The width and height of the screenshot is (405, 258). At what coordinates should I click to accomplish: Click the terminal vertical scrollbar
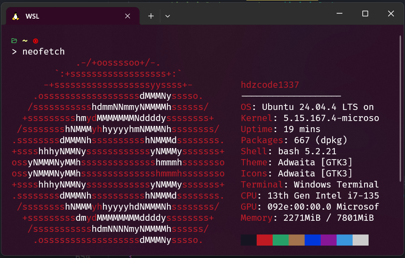click(x=401, y=108)
